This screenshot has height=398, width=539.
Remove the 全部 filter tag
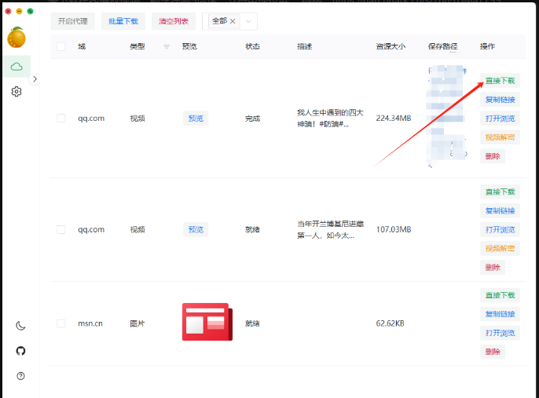(233, 21)
